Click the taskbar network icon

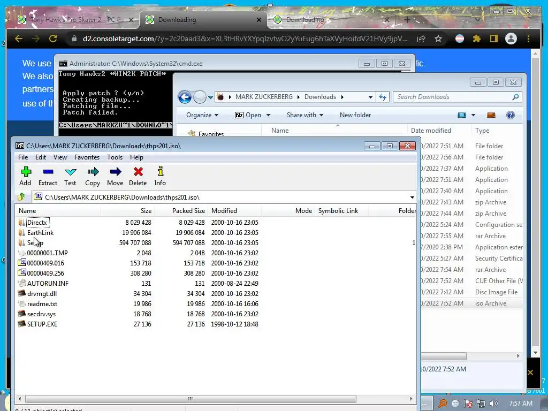(481, 404)
